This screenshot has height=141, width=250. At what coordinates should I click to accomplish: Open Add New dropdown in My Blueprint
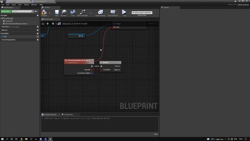coord(6,11)
